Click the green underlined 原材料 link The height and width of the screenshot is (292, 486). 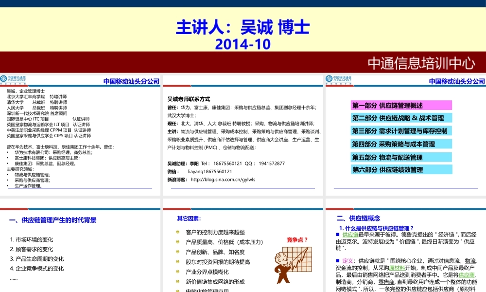pos(397,268)
